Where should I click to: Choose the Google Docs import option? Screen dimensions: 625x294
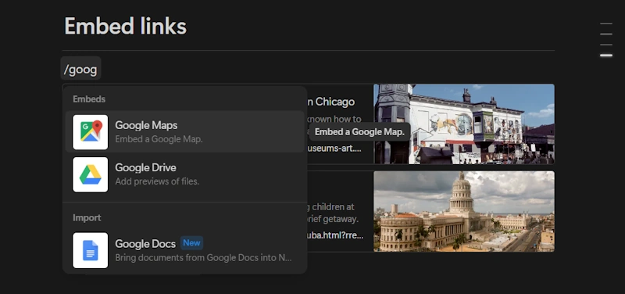[x=184, y=250]
